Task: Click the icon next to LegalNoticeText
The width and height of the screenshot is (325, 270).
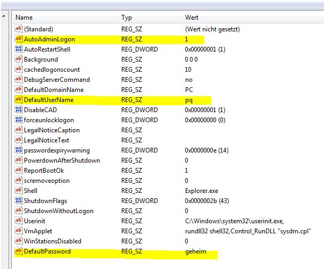Action: (x=18, y=140)
